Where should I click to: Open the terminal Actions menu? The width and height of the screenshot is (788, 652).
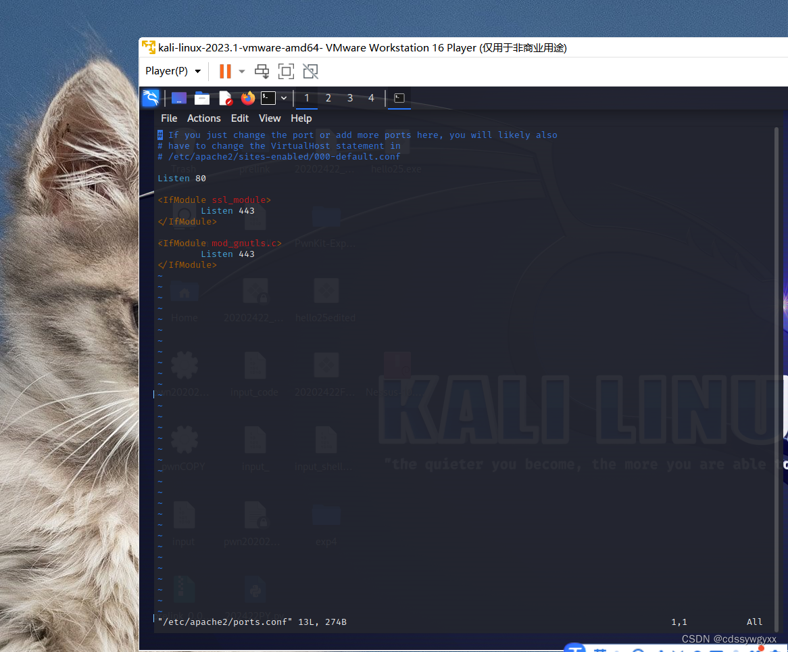point(203,118)
